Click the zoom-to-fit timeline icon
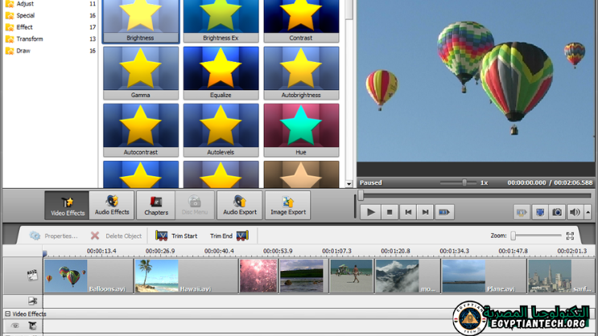598x336 pixels. pyautogui.click(x=570, y=236)
